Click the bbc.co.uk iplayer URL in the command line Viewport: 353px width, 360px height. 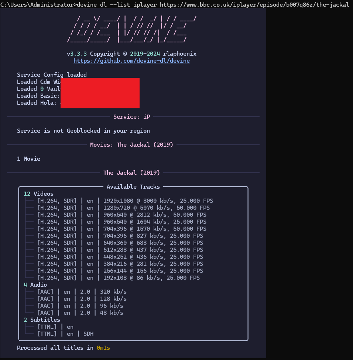click(254, 4)
